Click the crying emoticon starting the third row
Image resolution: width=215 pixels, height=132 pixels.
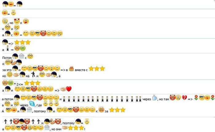[x=5, y=21]
